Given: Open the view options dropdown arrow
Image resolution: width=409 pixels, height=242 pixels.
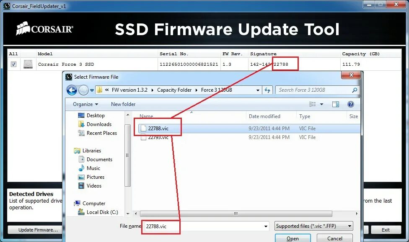Looking at the screenshot, I should (x=321, y=104).
